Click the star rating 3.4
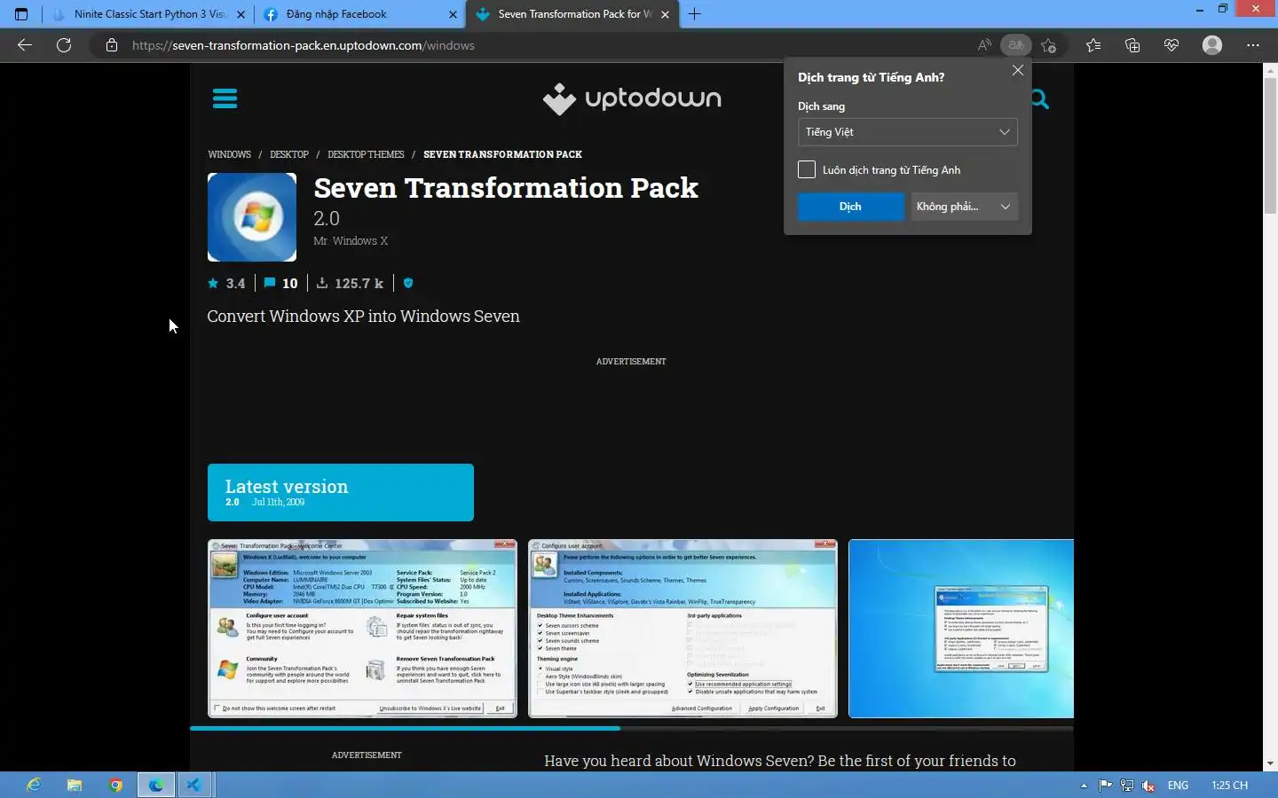1278x798 pixels. click(226, 284)
